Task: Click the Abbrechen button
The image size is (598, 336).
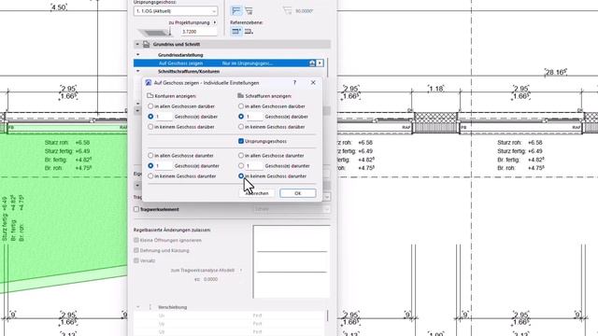Action: click(x=257, y=193)
